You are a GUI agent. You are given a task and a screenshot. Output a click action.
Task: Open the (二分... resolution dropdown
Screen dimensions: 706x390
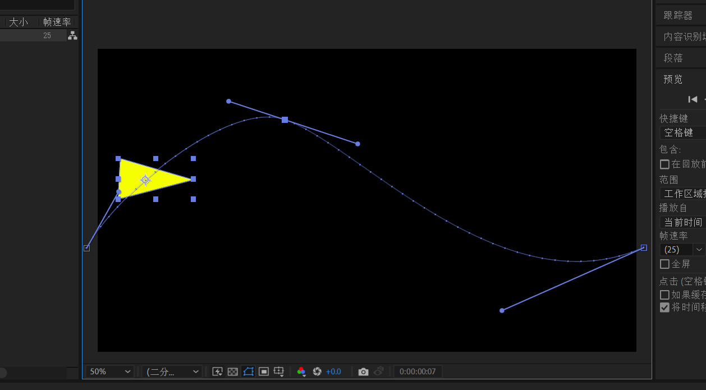[x=172, y=371]
